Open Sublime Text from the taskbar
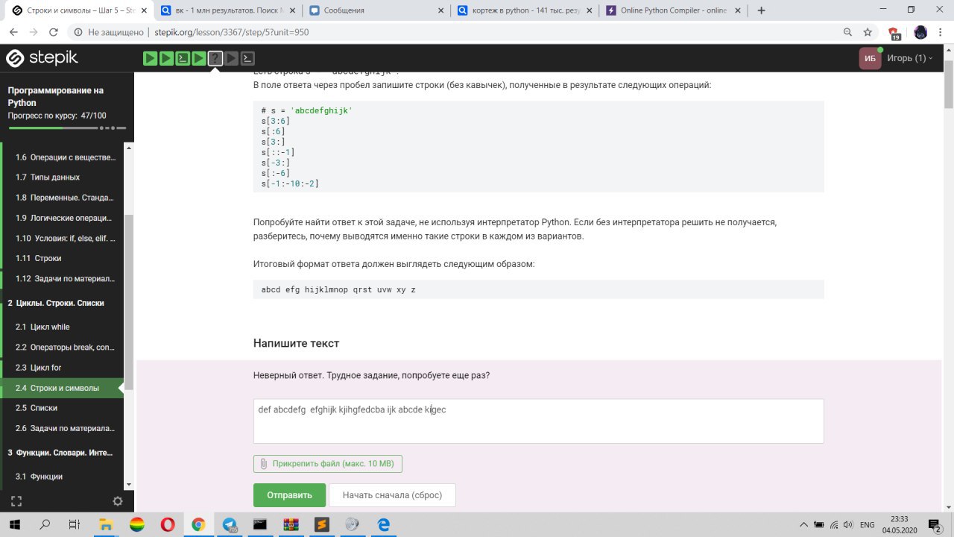This screenshot has height=537, width=954. pyautogui.click(x=321, y=524)
